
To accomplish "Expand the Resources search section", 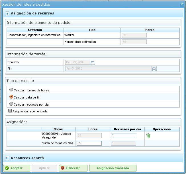I will (7, 158).
